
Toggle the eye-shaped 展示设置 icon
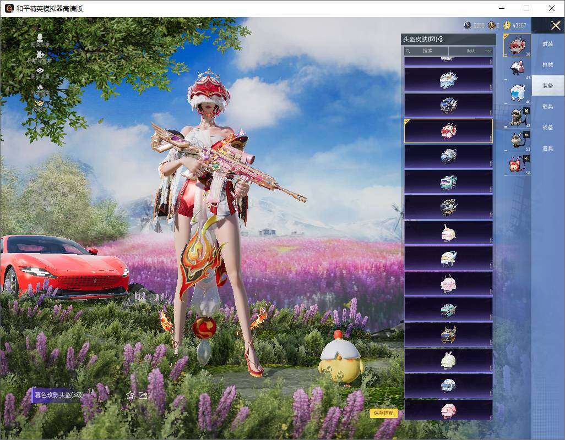40,70
